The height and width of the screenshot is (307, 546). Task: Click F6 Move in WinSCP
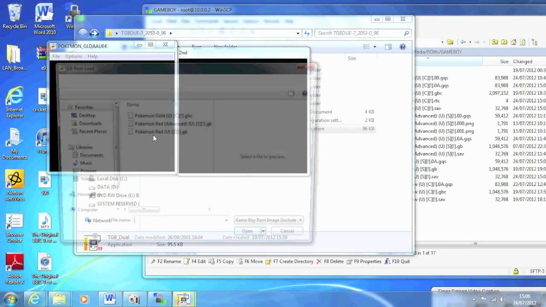point(250,261)
